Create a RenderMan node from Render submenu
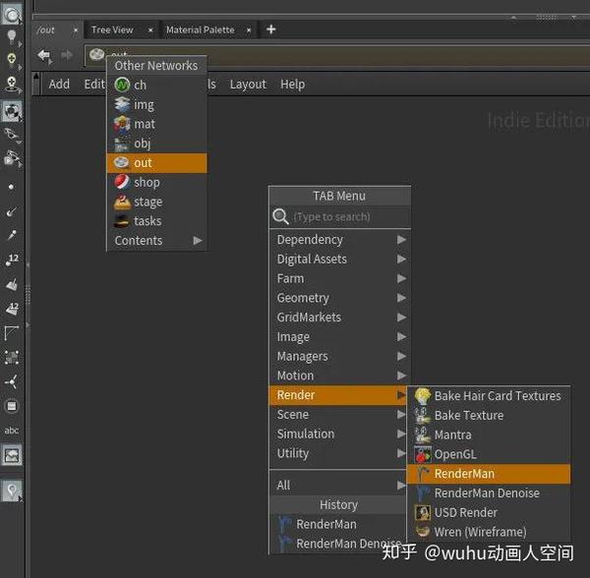The width and height of the screenshot is (590, 578). 489,474
